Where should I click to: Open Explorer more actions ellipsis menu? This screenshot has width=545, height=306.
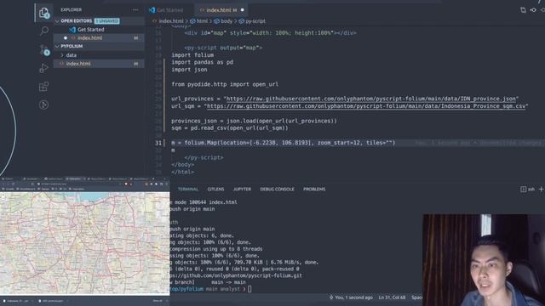coord(135,10)
